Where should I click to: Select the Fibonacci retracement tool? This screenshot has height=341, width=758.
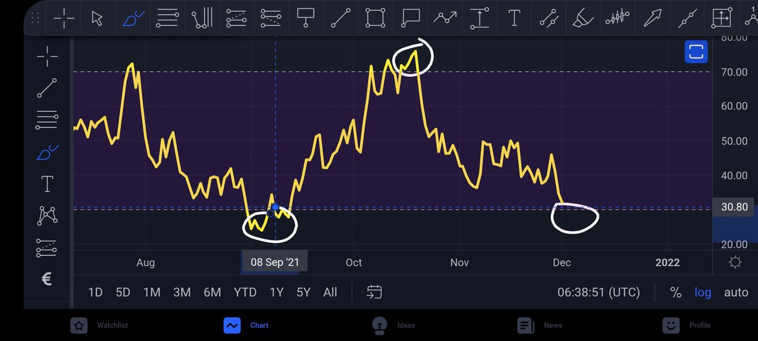point(236,18)
